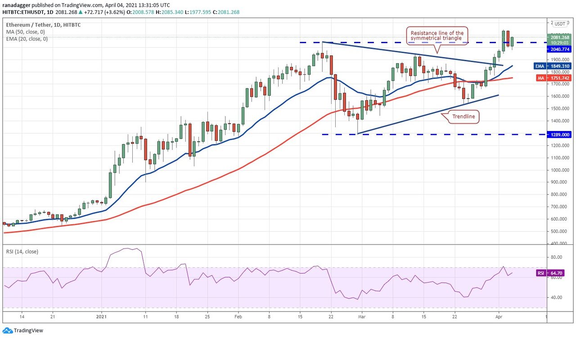The image size is (576, 338).
Task: Click the 1000.000 level on price axis
Action: [x=558, y=170]
